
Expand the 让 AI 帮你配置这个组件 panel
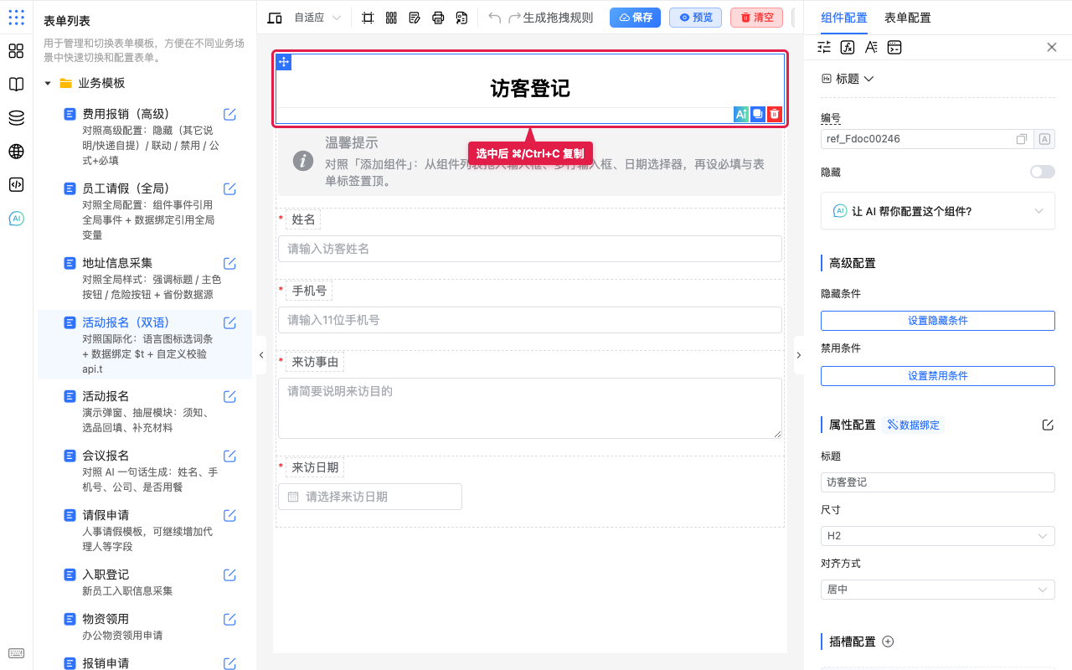click(x=938, y=211)
